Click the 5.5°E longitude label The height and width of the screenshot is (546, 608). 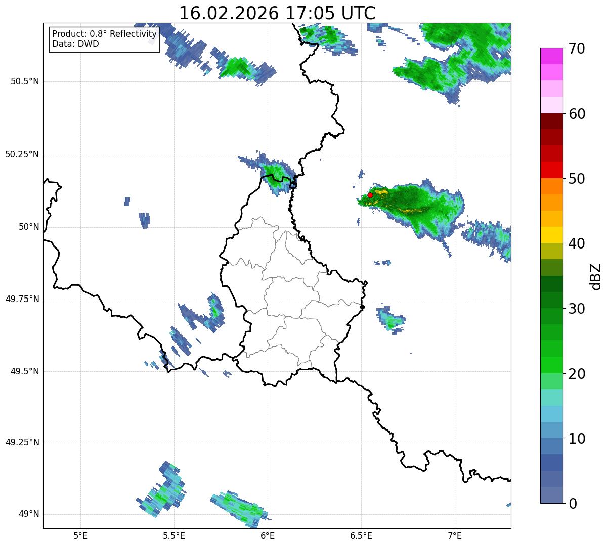click(174, 535)
